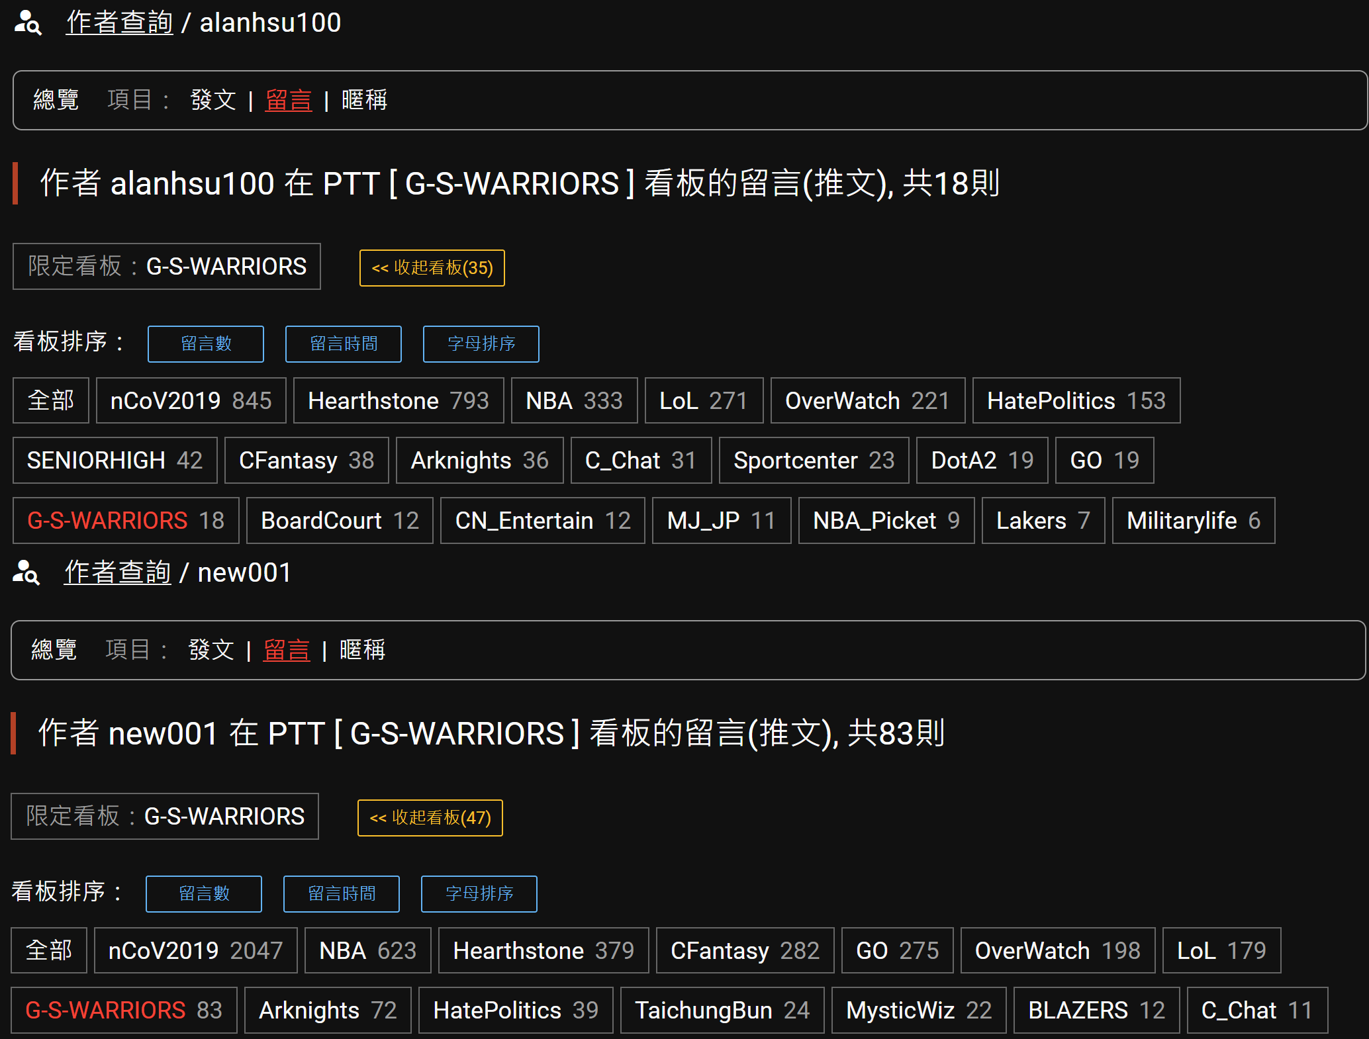Filter by Sportcenter 23 board
Viewport: 1369px width, 1039px height.
[x=814, y=460]
